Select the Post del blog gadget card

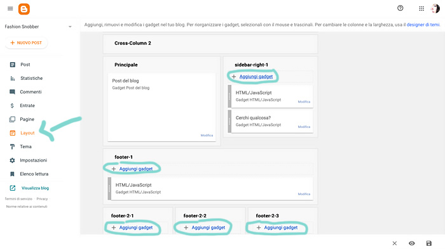coord(161,107)
